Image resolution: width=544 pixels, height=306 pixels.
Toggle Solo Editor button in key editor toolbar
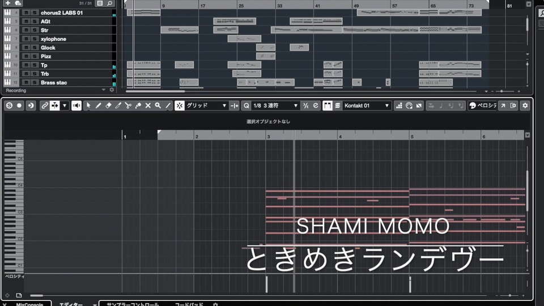click(x=10, y=105)
